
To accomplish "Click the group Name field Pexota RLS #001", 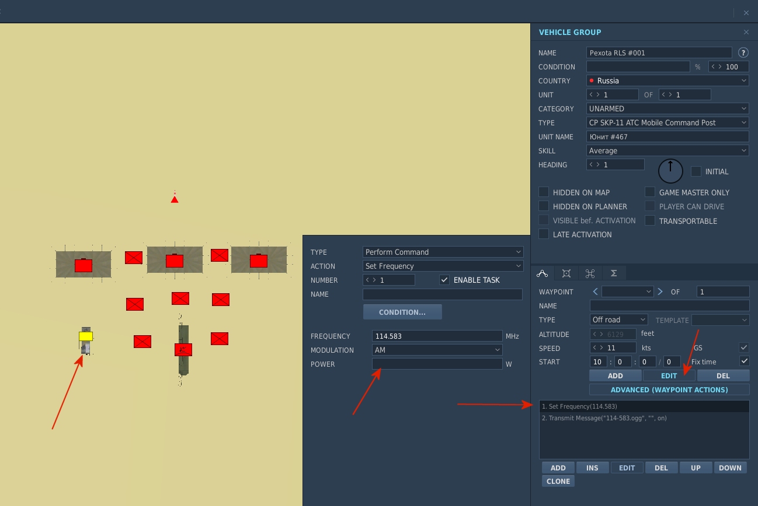I will [659, 52].
